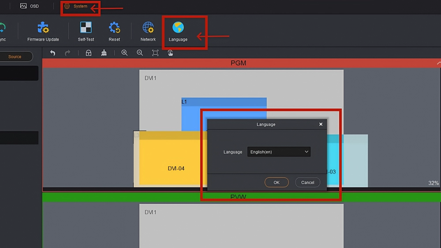
Task: Collapse the PGM panel arrow
Action: click(438, 63)
